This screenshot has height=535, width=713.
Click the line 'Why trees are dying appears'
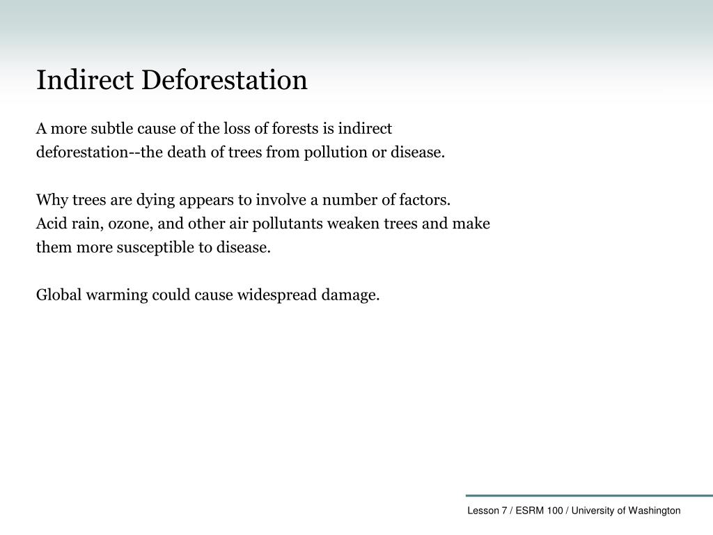click(x=243, y=200)
